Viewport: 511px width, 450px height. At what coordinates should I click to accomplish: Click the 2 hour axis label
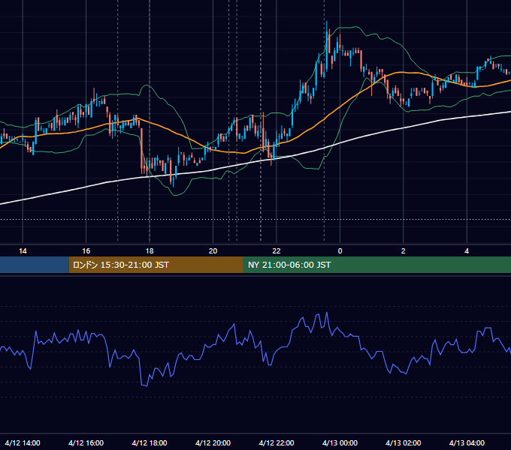pos(403,251)
